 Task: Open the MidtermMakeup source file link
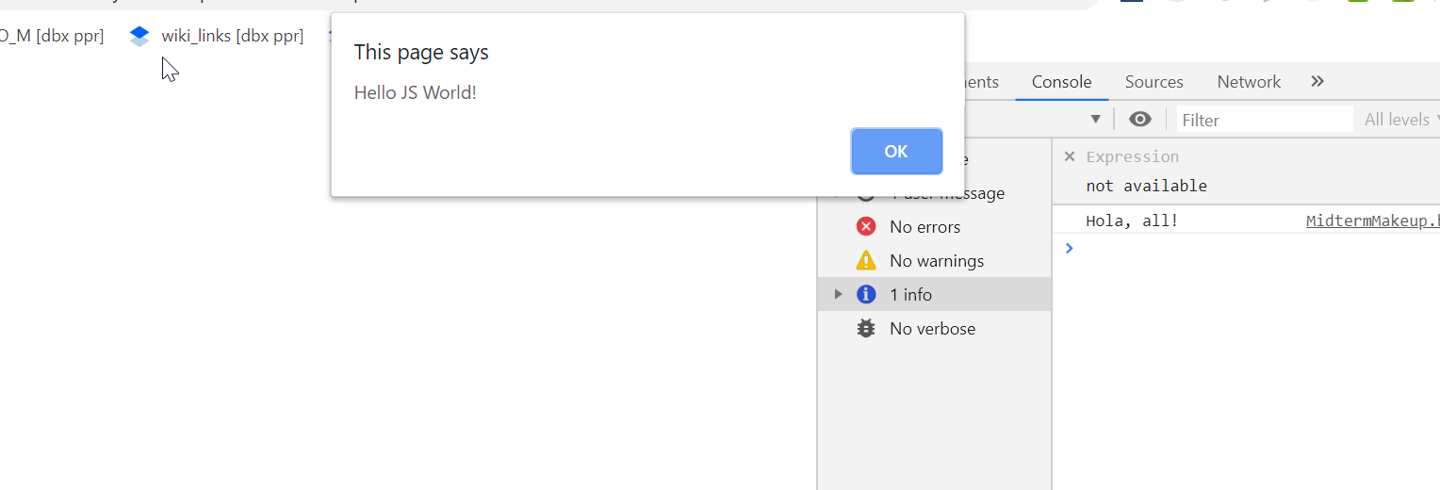pyautogui.click(x=1373, y=221)
